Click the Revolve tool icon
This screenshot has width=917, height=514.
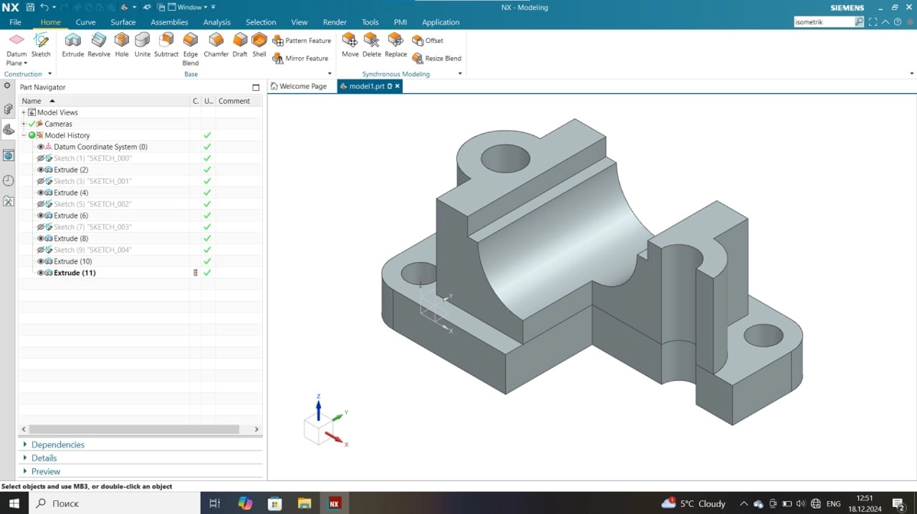[x=99, y=45]
